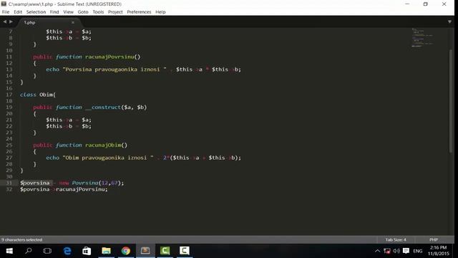Image resolution: width=458 pixels, height=258 pixels.
Task: Open the View menu
Action: (69, 12)
